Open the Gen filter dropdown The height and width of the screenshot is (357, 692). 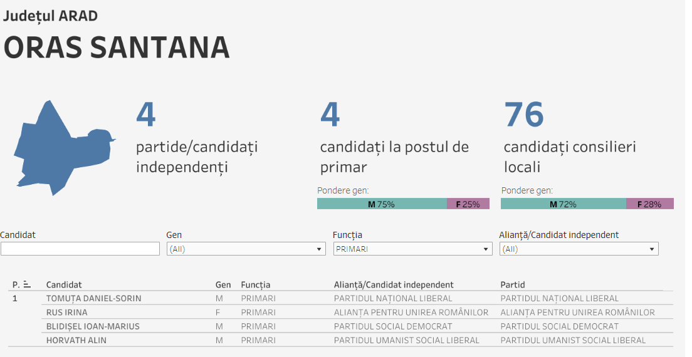pyautogui.click(x=246, y=249)
